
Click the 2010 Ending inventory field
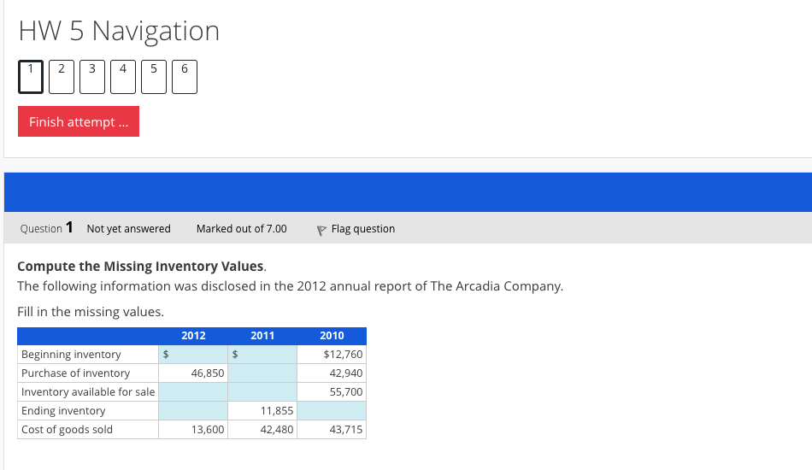tap(332, 411)
